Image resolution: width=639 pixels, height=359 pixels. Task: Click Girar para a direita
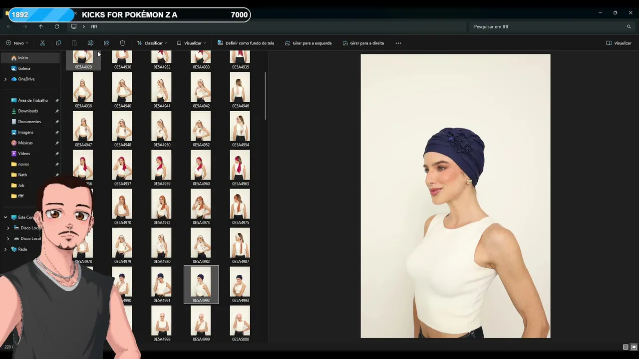coord(363,43)
